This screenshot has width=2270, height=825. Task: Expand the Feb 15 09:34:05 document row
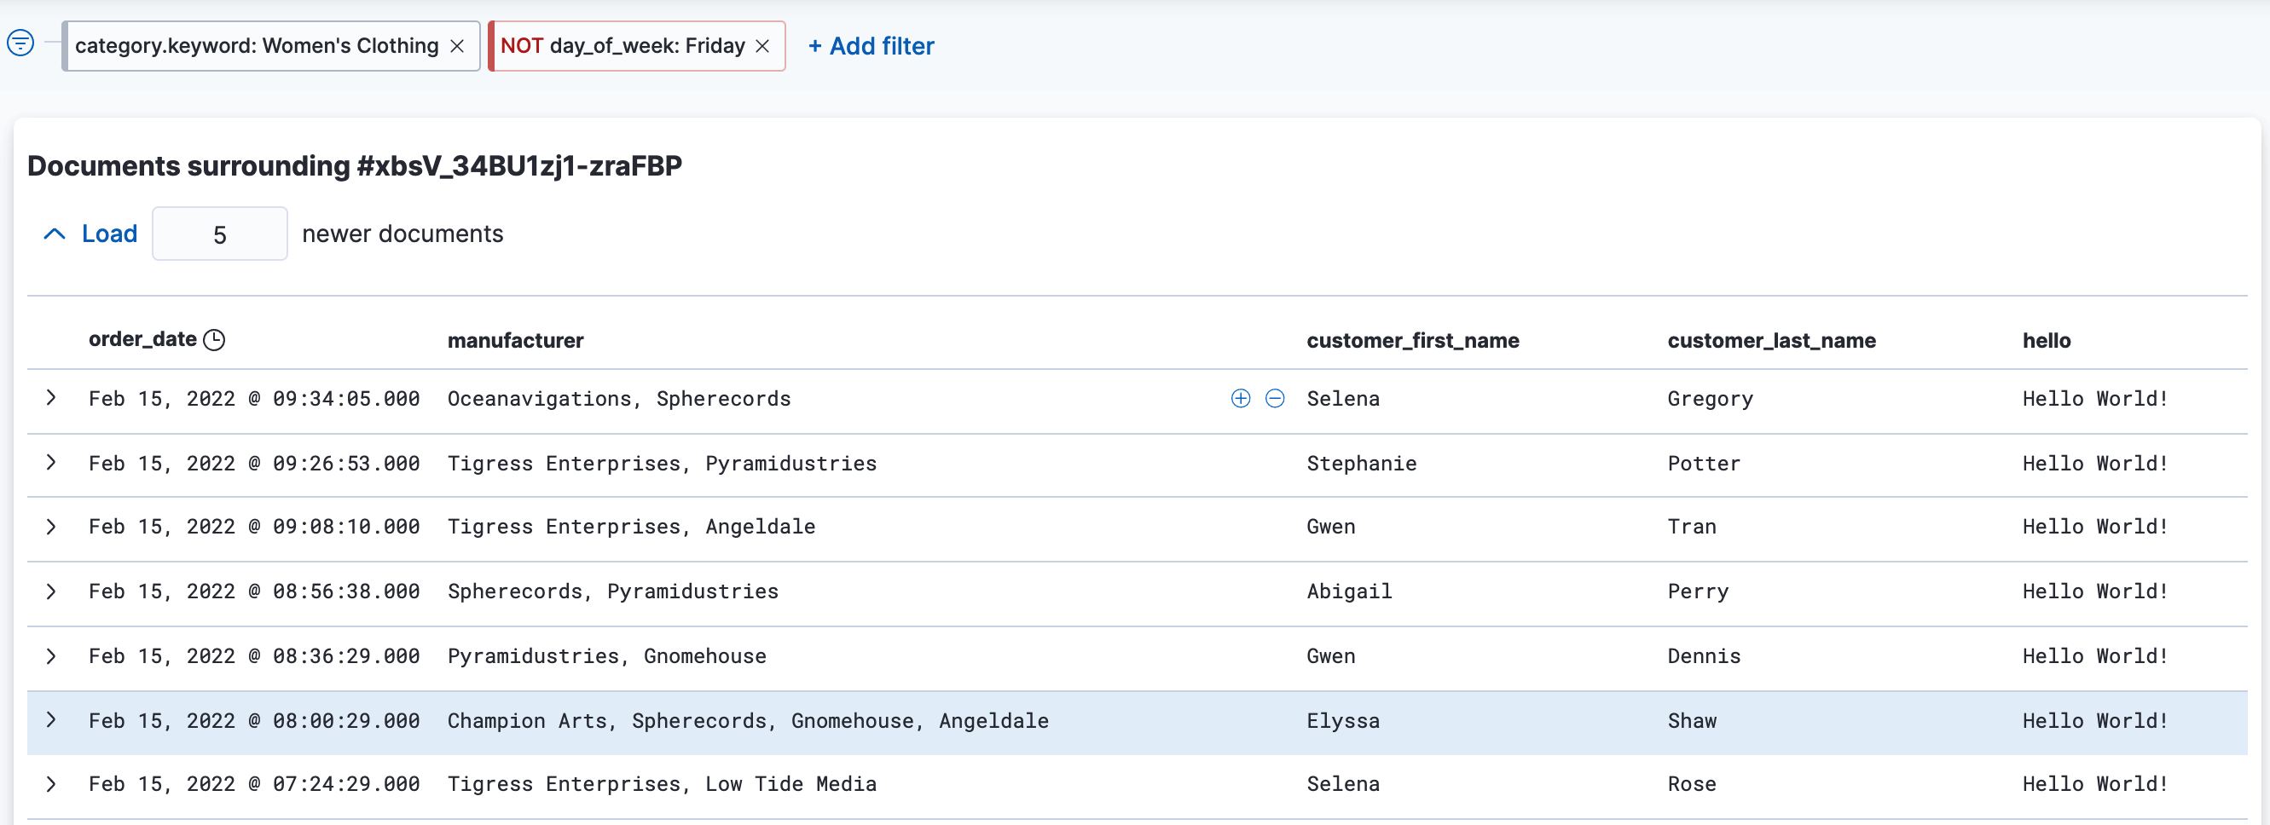tap(50, 398)
